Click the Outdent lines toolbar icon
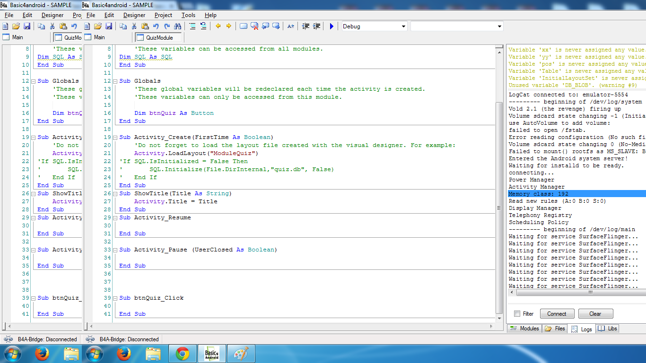646x363 pixels. (x=306, y=26)
